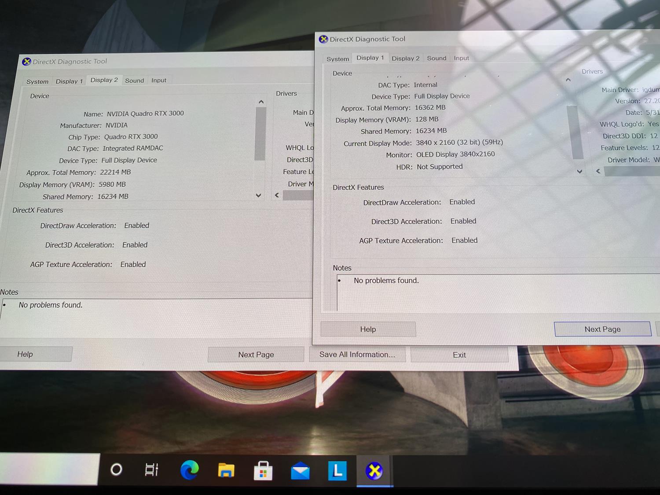
Task: Select Display 1 tab in right window
Action: [370, 58]
